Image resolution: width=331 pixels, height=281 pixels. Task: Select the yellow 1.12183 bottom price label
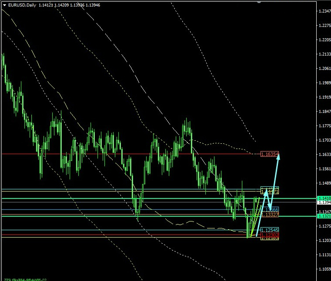tap(269, 238)
